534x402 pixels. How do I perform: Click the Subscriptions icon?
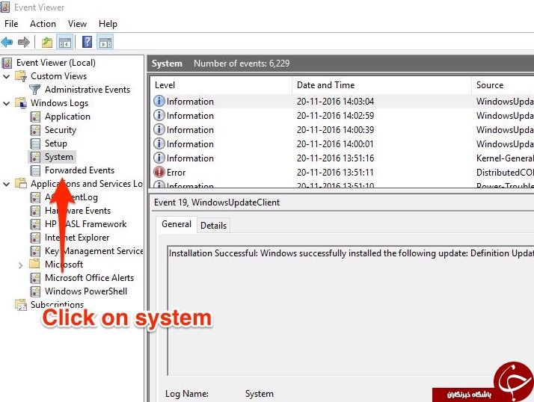(21, 305)
